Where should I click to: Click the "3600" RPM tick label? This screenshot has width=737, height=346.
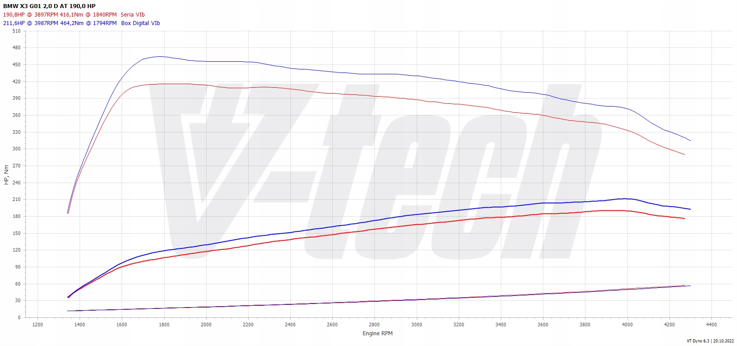[543, 325]
